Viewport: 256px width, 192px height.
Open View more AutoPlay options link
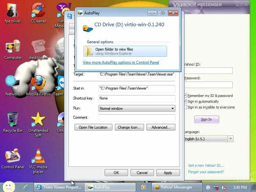click(x=121, y=62)
